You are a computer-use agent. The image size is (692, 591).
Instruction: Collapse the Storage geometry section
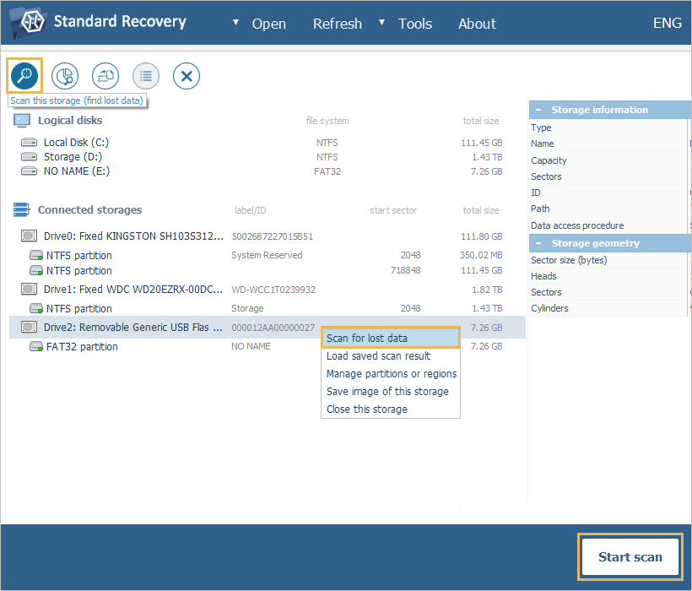pyautogui.click(x=540, y=242)
